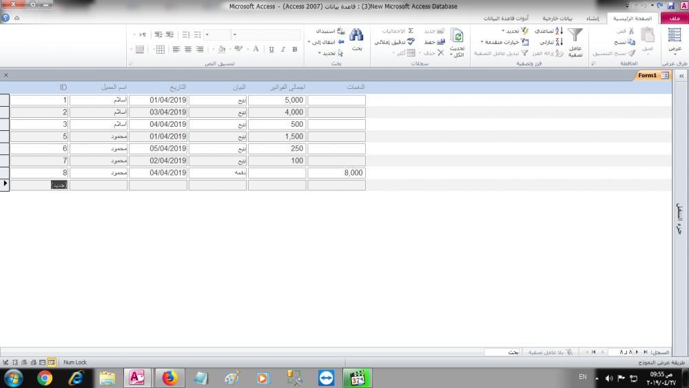Click the record search (بحث) box
The height and width of the screenshot is (388, 689).
[x=502, y=352]
